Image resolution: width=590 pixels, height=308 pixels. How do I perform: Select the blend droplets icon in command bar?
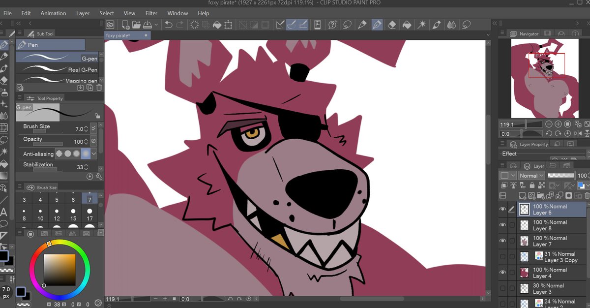pos(451,25)
